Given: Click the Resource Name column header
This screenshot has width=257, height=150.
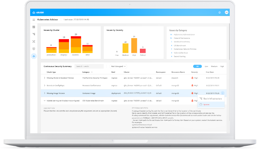Looking at the screenshot, I should point(178,72).
